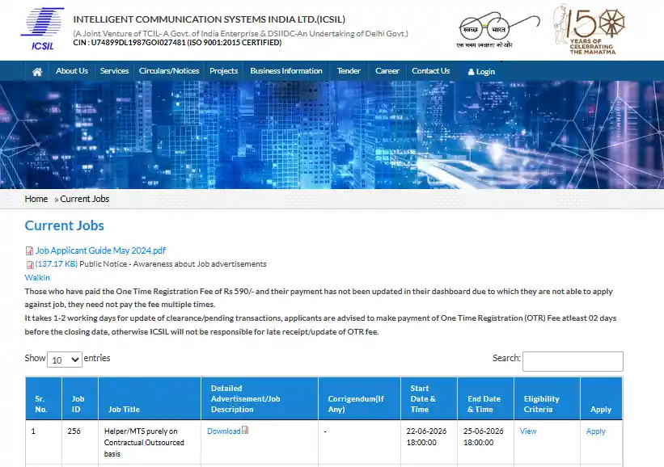Screen dimensions: 664x467
Task: Click the PDF icon before 137.17 KB
Action: click(30, 265)
